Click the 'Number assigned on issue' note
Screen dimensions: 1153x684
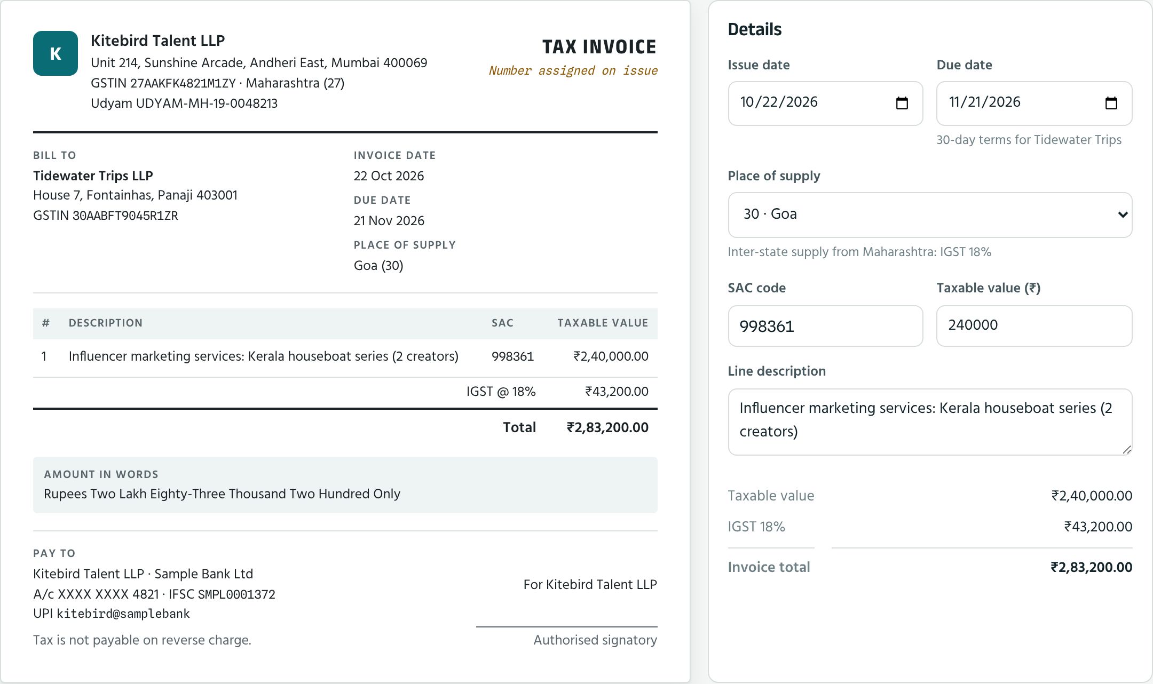[x=573, y=70]
